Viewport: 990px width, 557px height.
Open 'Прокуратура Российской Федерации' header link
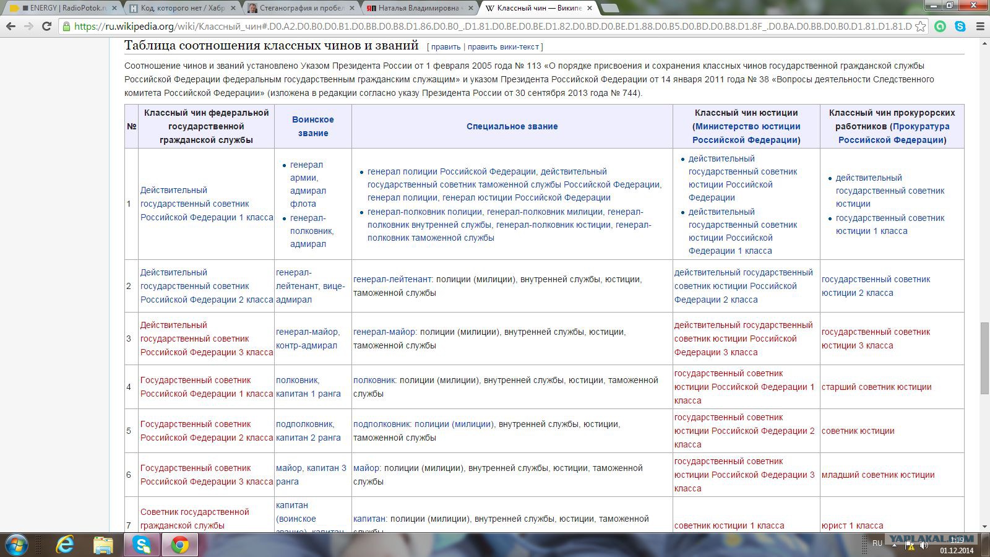[894, 133]
